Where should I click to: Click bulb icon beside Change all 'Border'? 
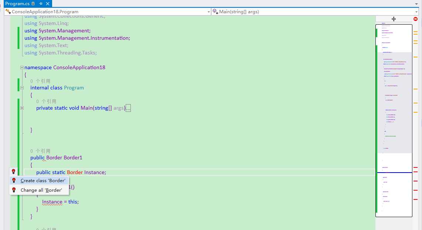[14, 190]
